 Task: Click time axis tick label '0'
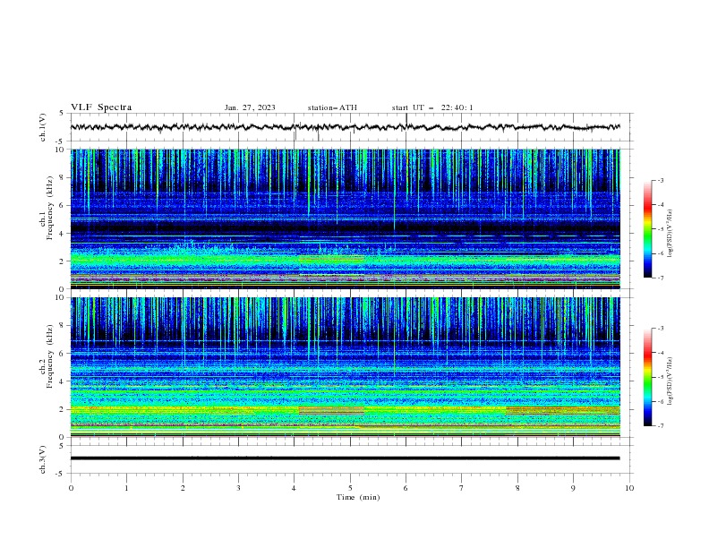point(71,488)
